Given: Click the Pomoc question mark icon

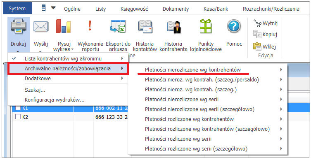Looking at the screenshot, I should tap(234, 26).
